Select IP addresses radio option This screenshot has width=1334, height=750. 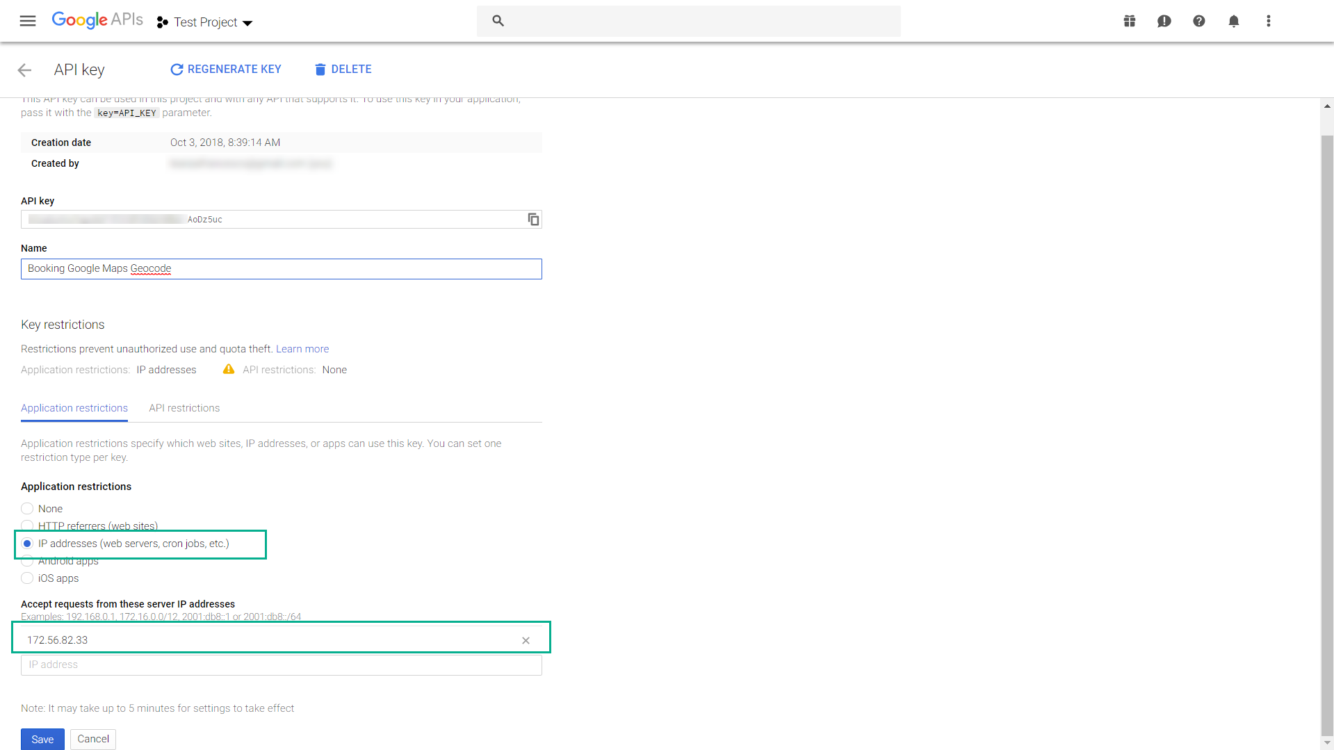(27, 544)
